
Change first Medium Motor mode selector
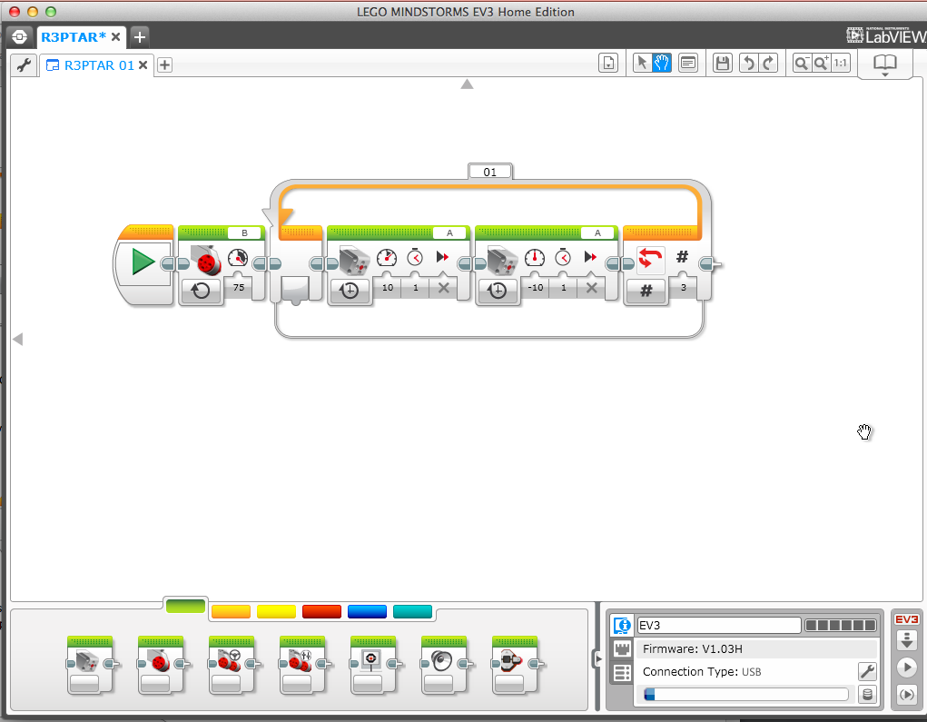[350, 291]
